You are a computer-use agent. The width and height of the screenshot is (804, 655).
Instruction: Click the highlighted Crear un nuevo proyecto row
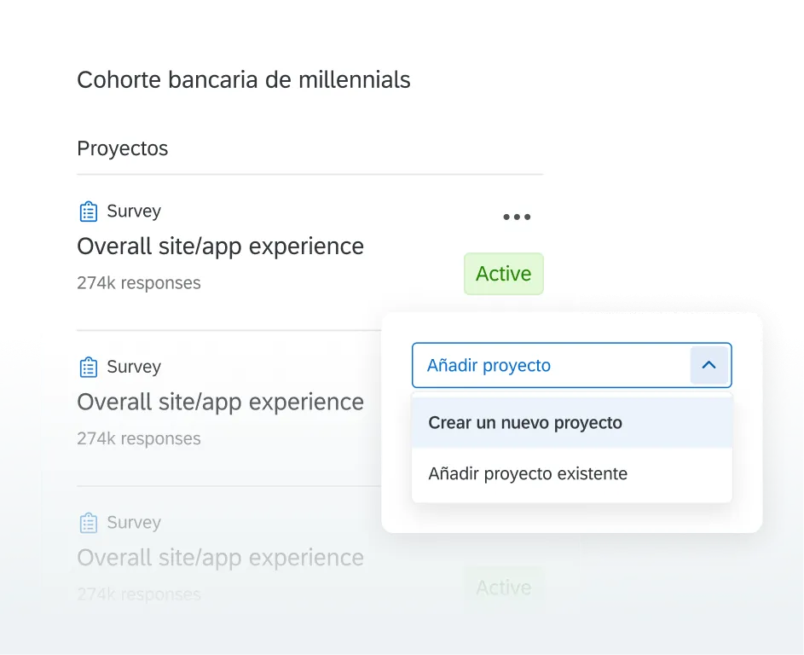(524, 422)
